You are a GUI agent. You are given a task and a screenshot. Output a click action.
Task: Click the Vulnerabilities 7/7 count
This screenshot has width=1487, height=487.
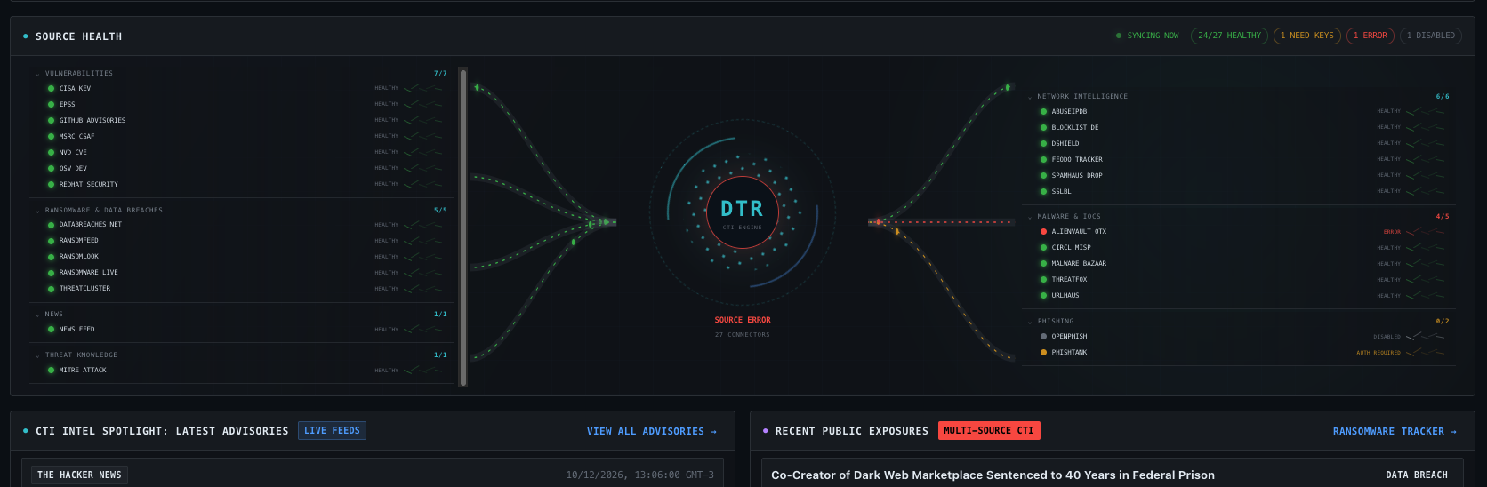pos(440,74)
